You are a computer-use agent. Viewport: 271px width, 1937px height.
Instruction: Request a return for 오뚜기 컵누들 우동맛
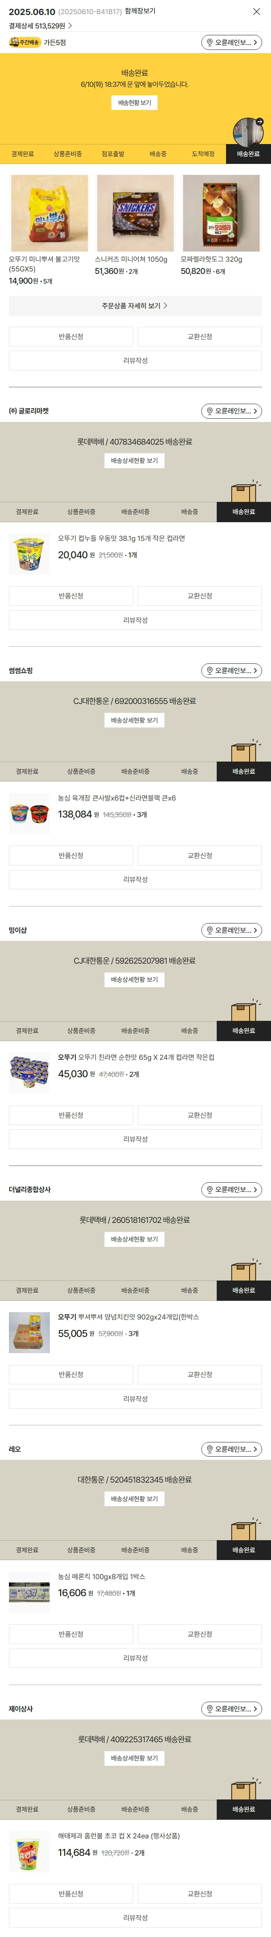click(71, 596)
